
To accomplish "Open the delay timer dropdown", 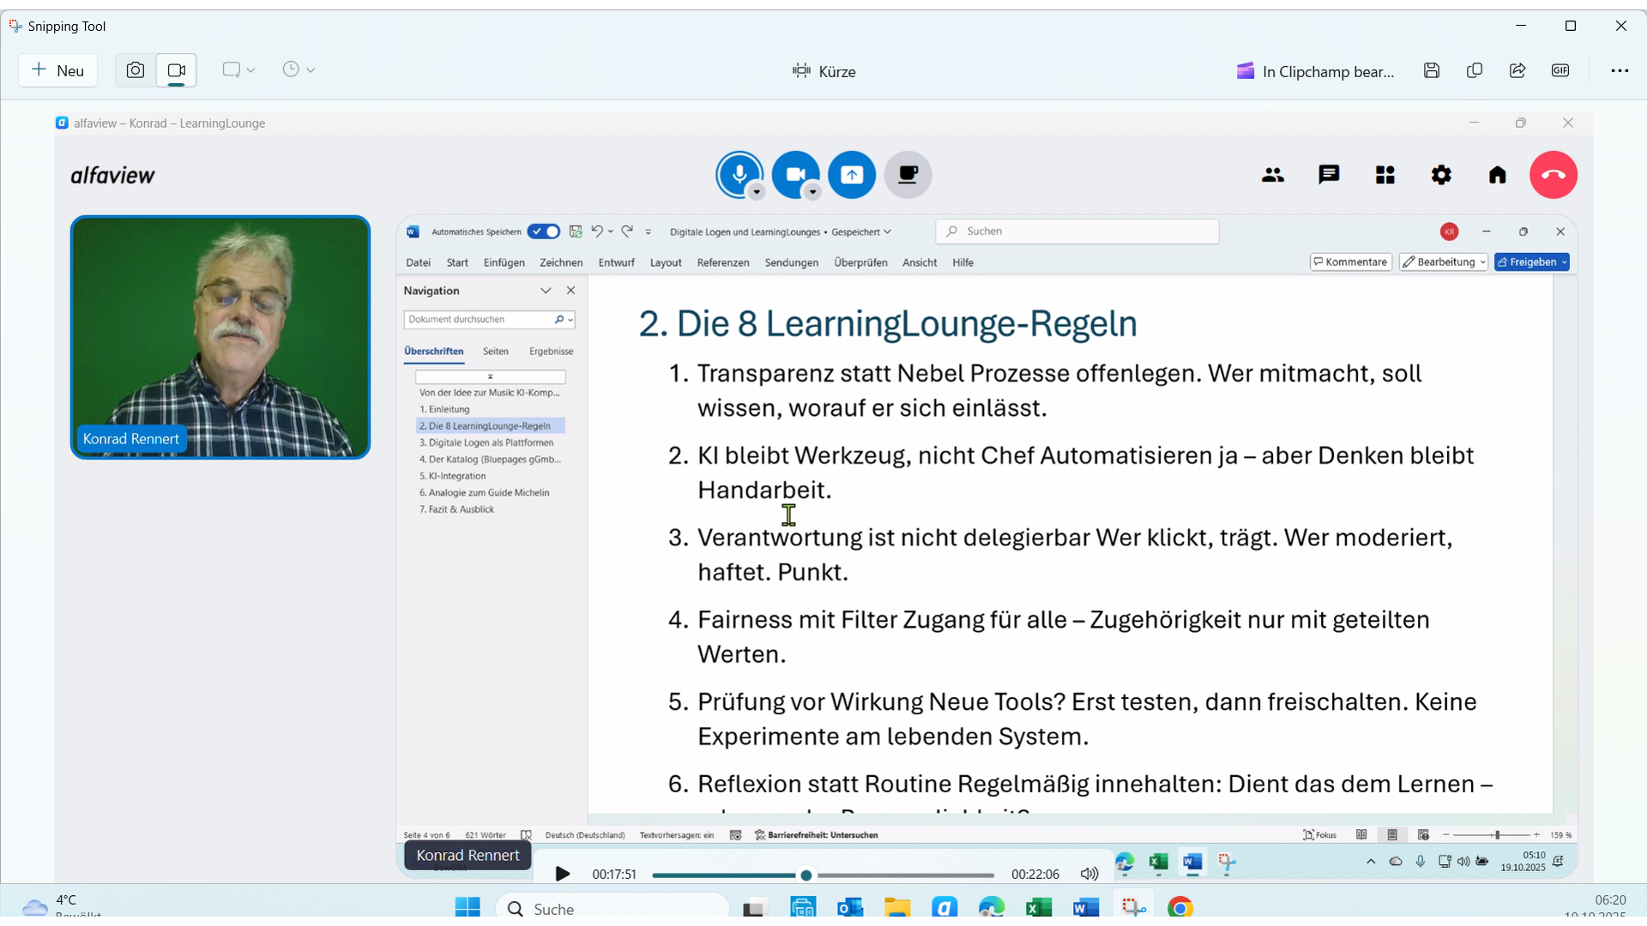I will (x=299, y=70).
